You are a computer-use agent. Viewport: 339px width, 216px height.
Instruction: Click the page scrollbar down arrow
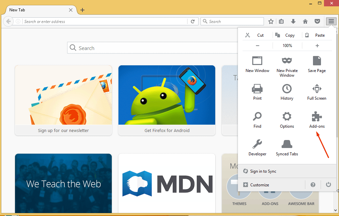335,210
